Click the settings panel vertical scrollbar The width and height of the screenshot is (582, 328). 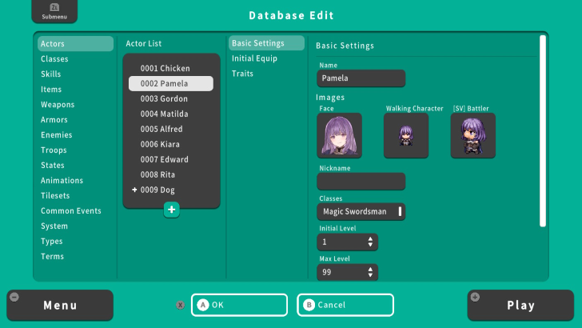point(543,130)
